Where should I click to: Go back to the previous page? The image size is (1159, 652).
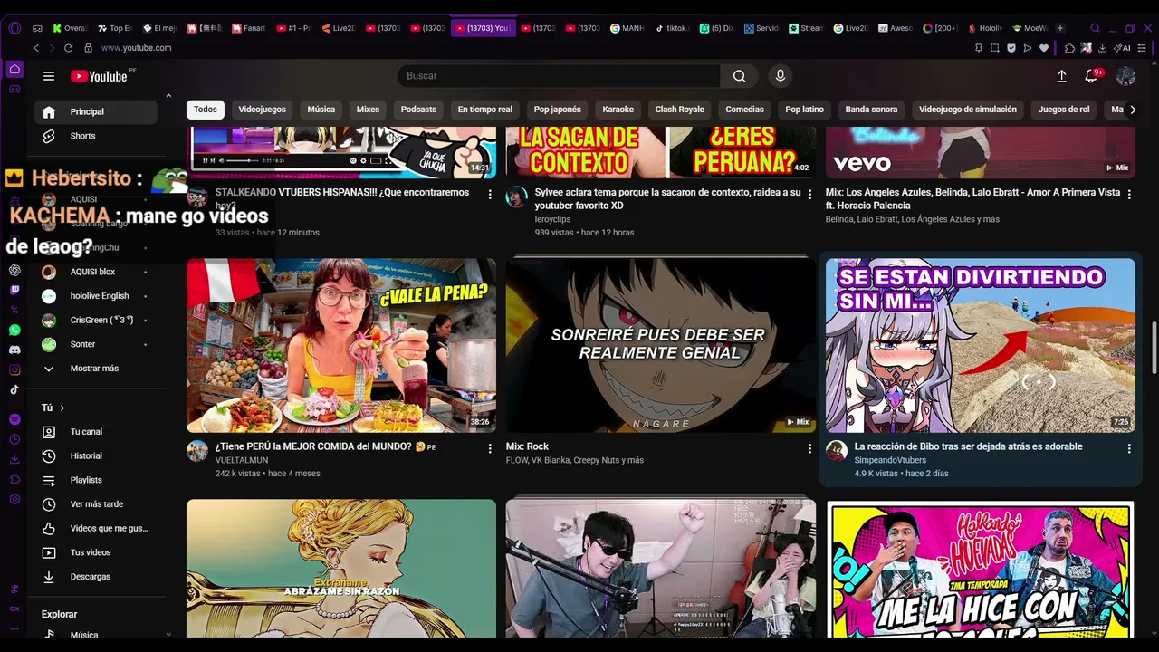point(36,48)
